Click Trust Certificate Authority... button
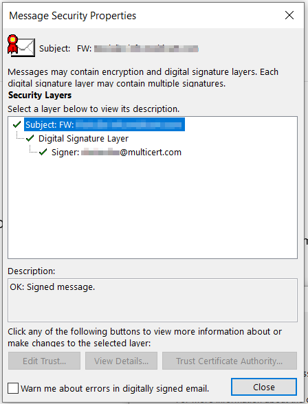 pos(230,361)
